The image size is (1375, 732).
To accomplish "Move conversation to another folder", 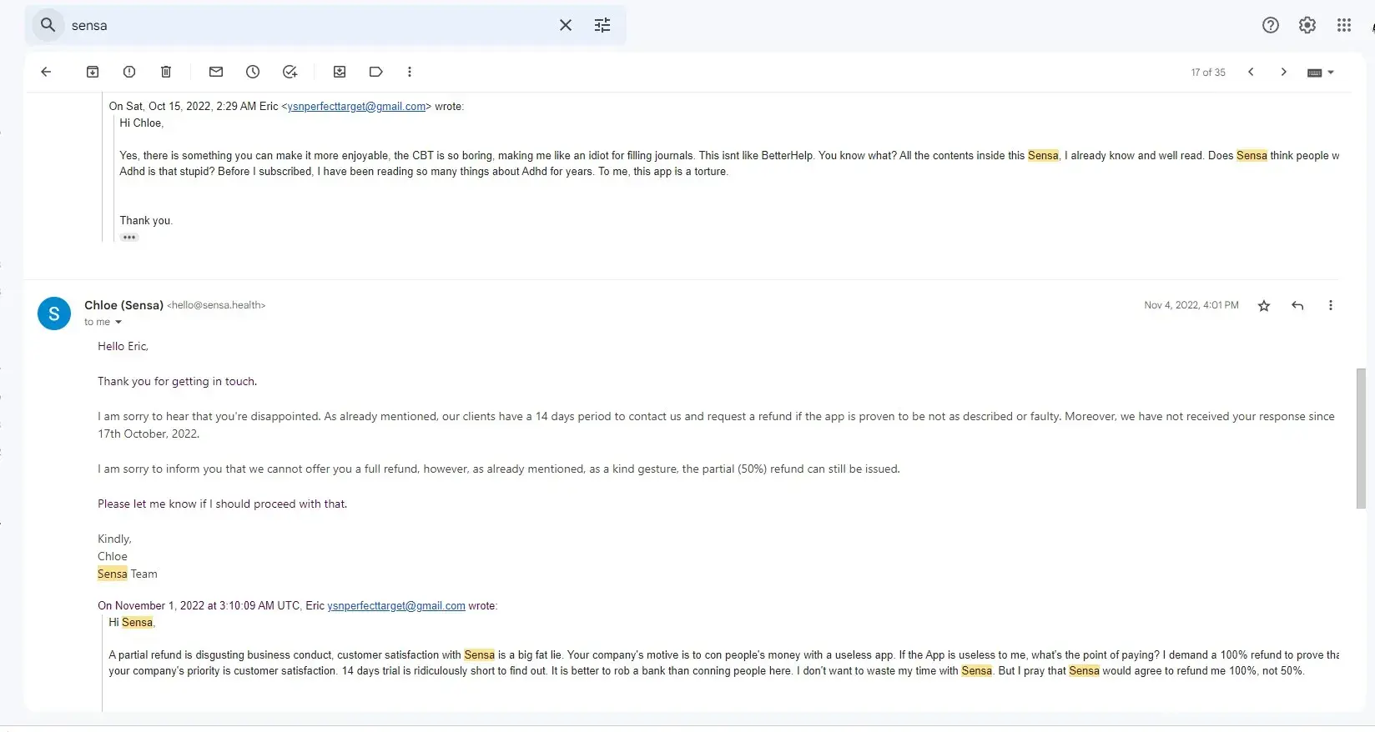I will tap(340, 72).
